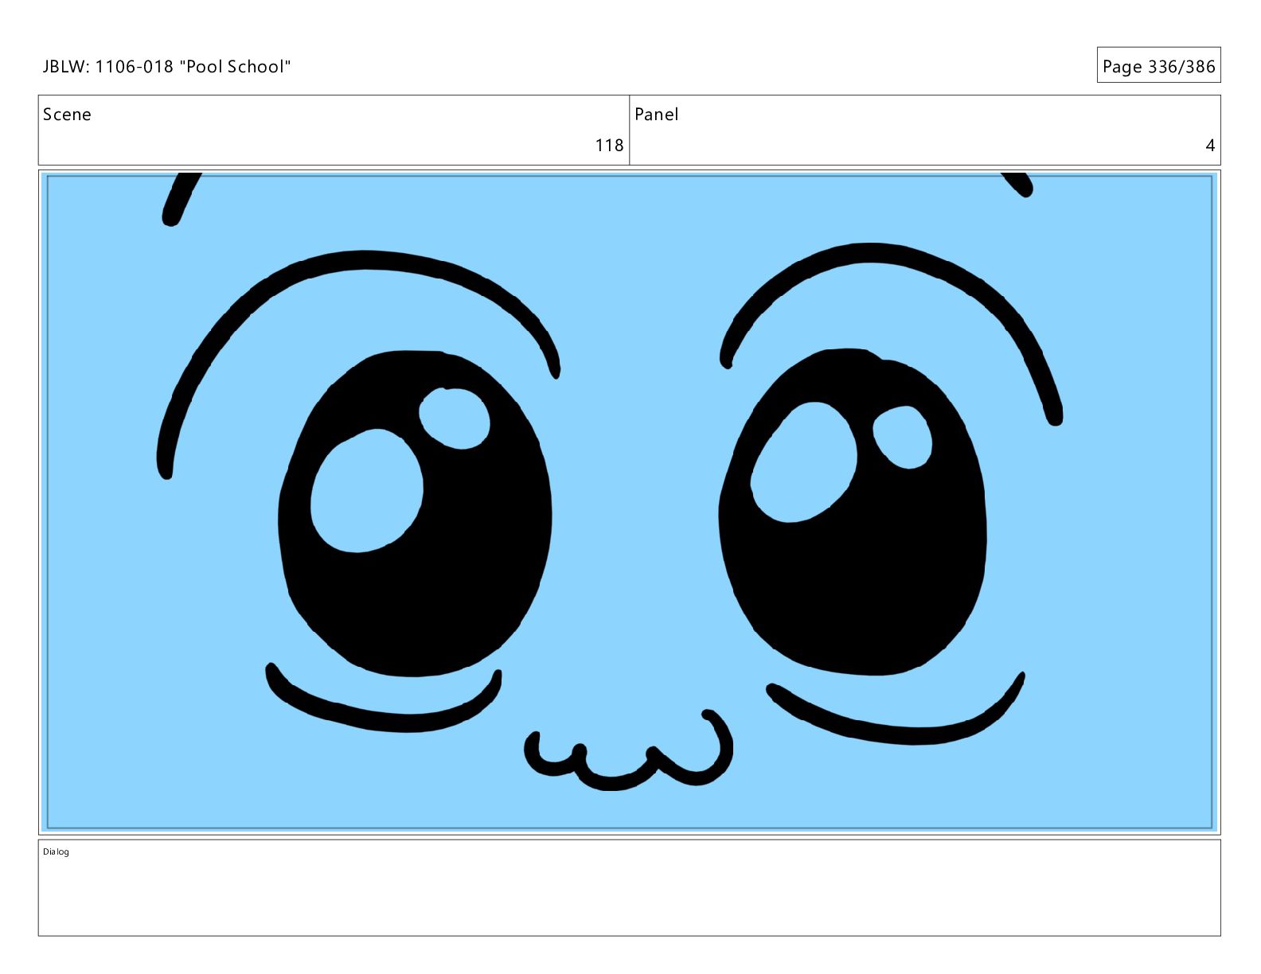Click the storyboard panel drawing of the face
Image resolution: width=1261 pixels, height=974 pixels.
630,502
